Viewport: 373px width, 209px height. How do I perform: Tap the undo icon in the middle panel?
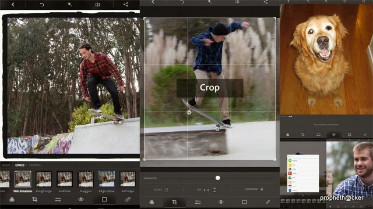tap(182, 2)
